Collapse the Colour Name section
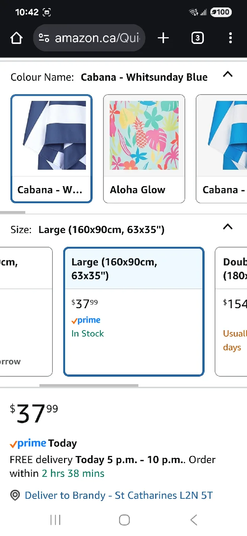 tap(228, 74)
